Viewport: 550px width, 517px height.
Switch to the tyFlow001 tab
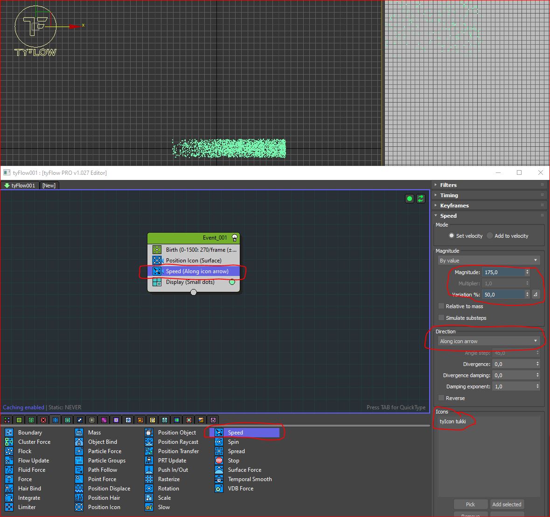[x=20, y=186]
